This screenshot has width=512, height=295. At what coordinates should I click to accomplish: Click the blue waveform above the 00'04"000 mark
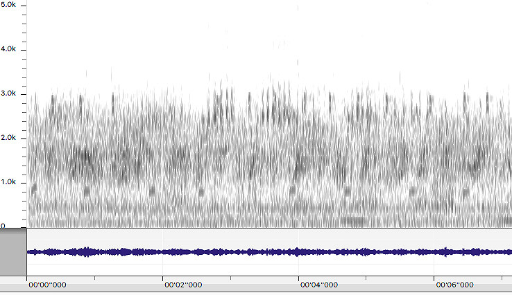click(x=299, y=252)
